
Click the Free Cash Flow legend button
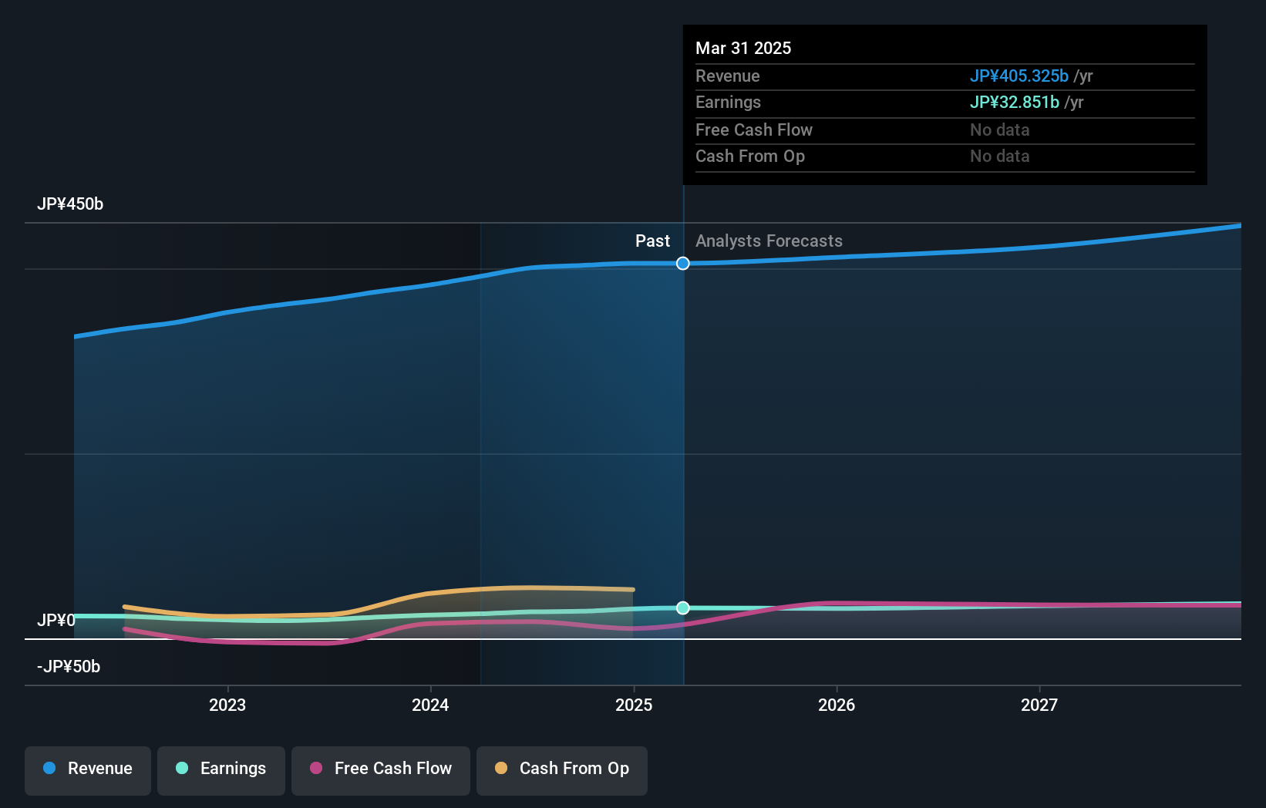click(381, 769)
